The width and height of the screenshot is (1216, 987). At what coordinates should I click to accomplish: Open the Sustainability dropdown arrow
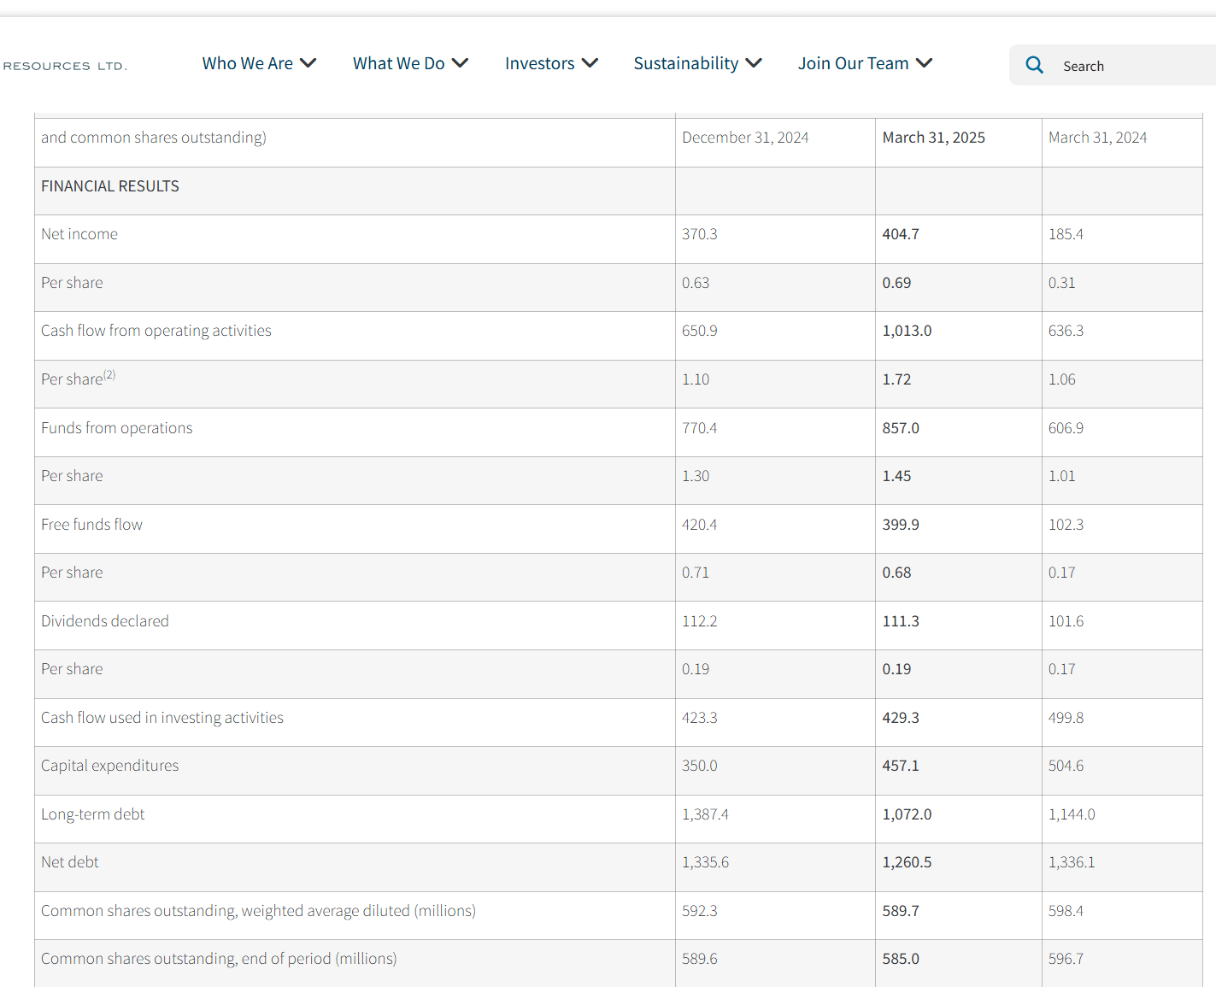(x=754, y=63)
